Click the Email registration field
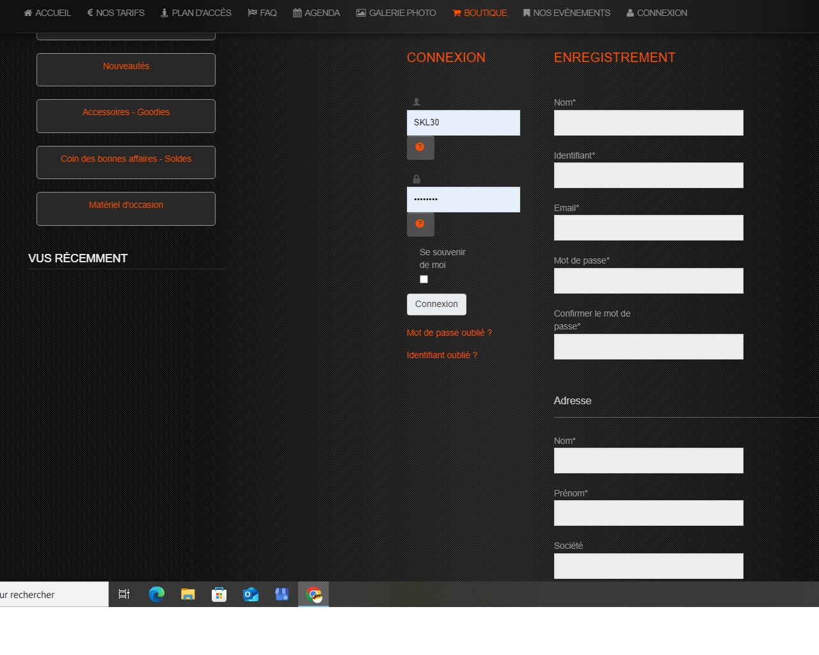This screenshot has width=819, height=655. click(x=649, y=228)
